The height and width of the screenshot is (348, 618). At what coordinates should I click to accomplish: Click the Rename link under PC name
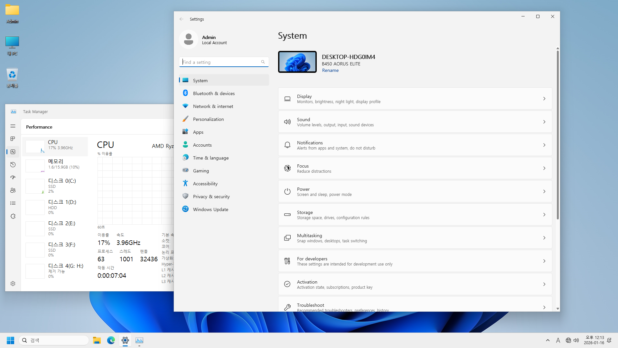pyautogui.click(x=330, y=70)
